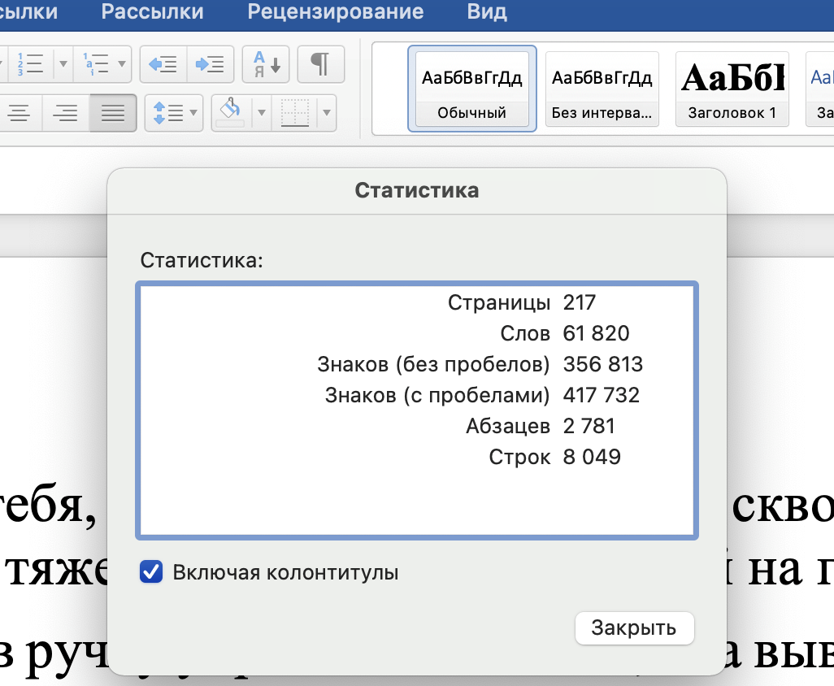Center align the text

[x=18, y=113]
